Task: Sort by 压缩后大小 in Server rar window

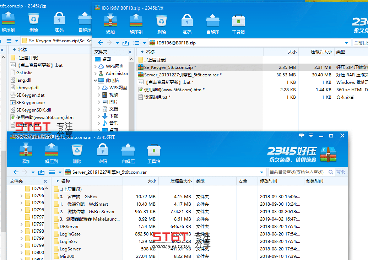Action: [x=176, y=181]
